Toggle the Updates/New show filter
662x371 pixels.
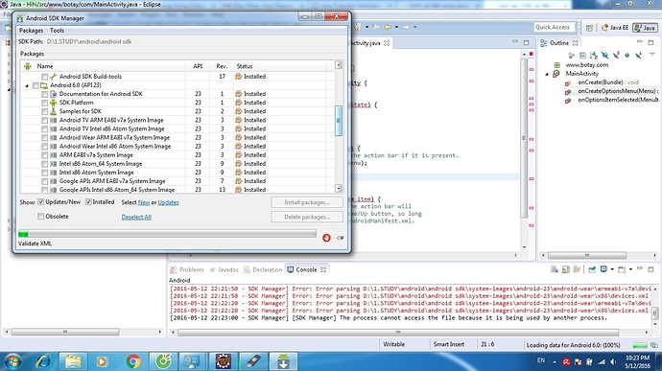(41, 202)
